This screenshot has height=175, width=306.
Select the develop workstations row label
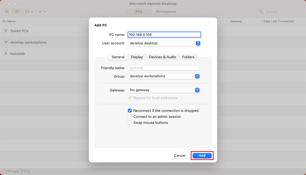click(28, 42)
